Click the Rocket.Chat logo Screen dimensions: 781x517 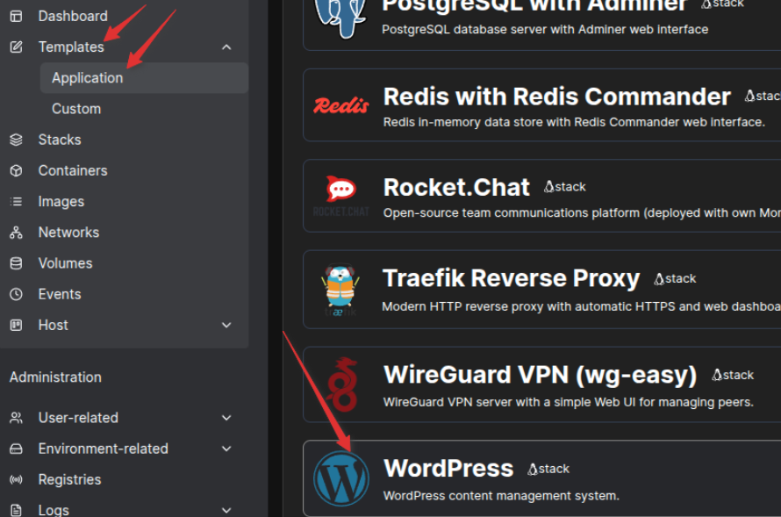tap(341, 196)
